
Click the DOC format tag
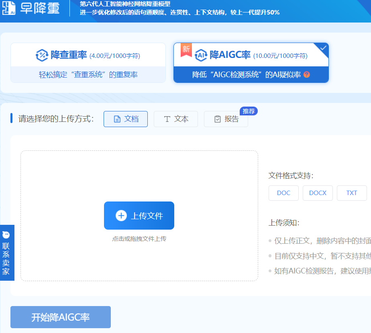(284, 193)
